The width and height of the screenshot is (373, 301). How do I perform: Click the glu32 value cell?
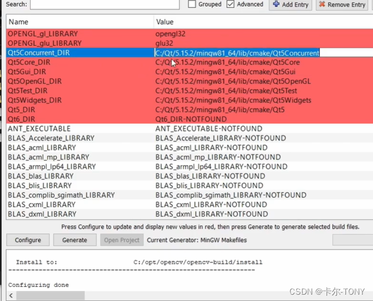pos(164,43)
